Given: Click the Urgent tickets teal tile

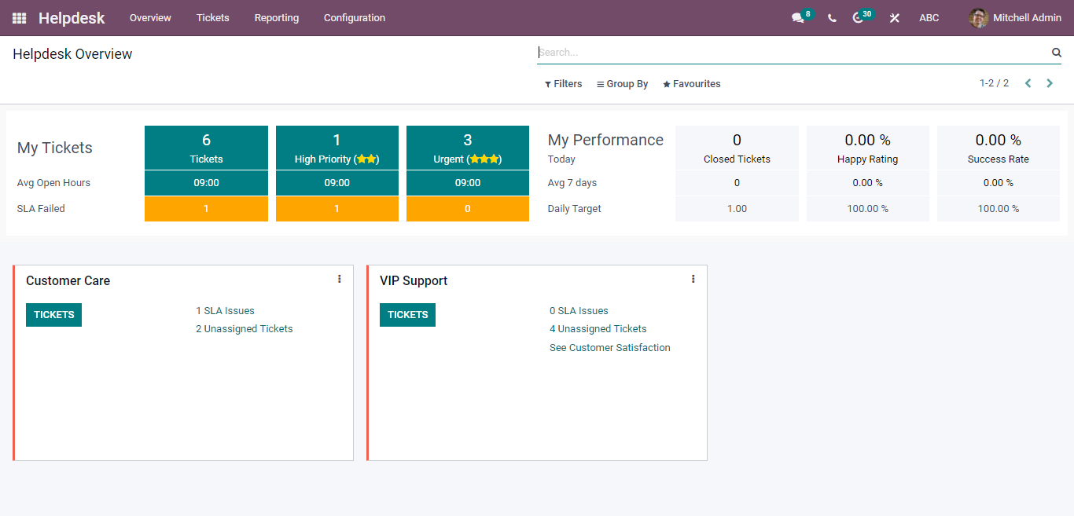Looking at the screenshot, I should tap(468, 148).
